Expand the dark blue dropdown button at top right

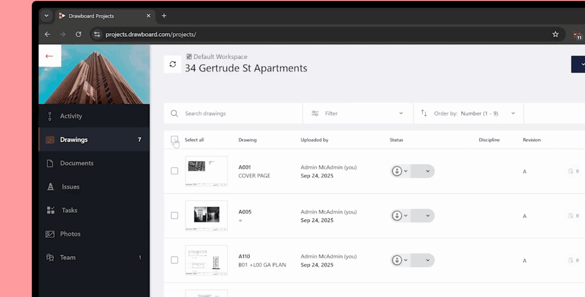(578, 64)
